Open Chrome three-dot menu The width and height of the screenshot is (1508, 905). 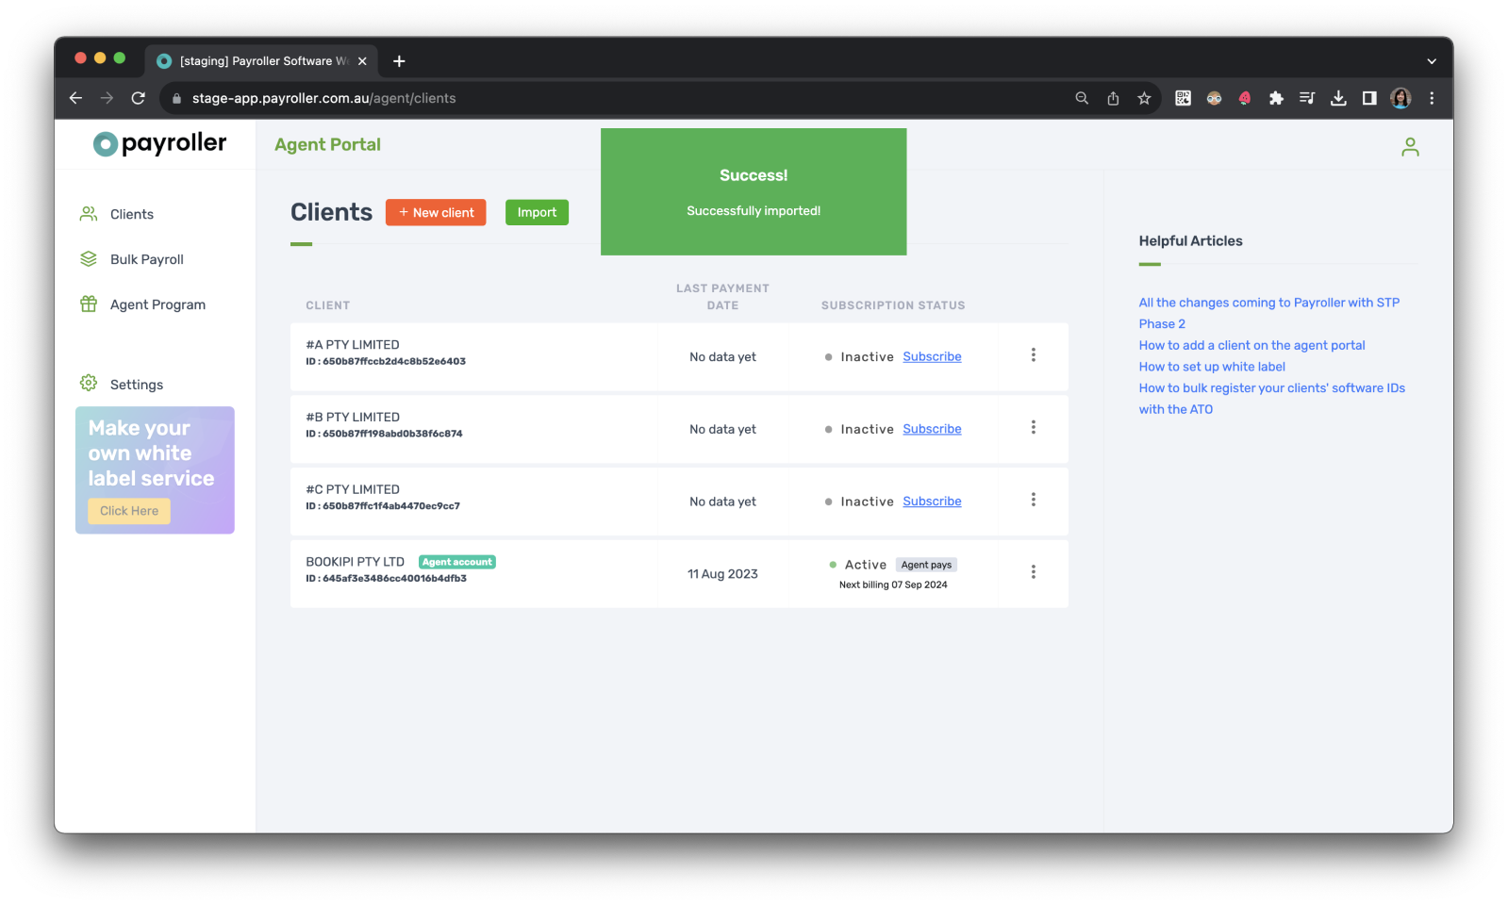[1432, 98]
